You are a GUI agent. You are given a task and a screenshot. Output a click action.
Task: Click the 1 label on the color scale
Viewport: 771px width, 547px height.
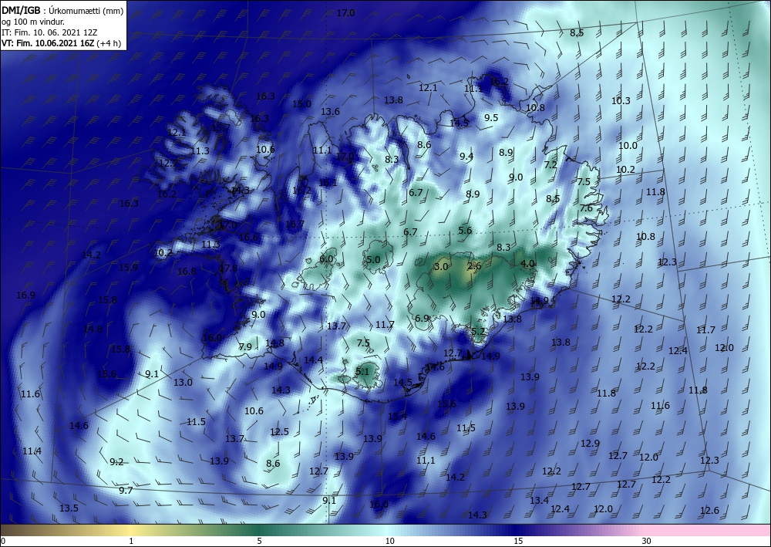pos(131,542)
